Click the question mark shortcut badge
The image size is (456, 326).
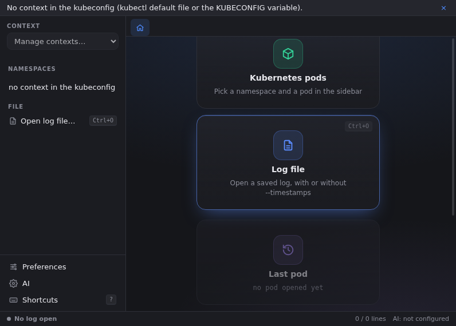click(111, 300)
